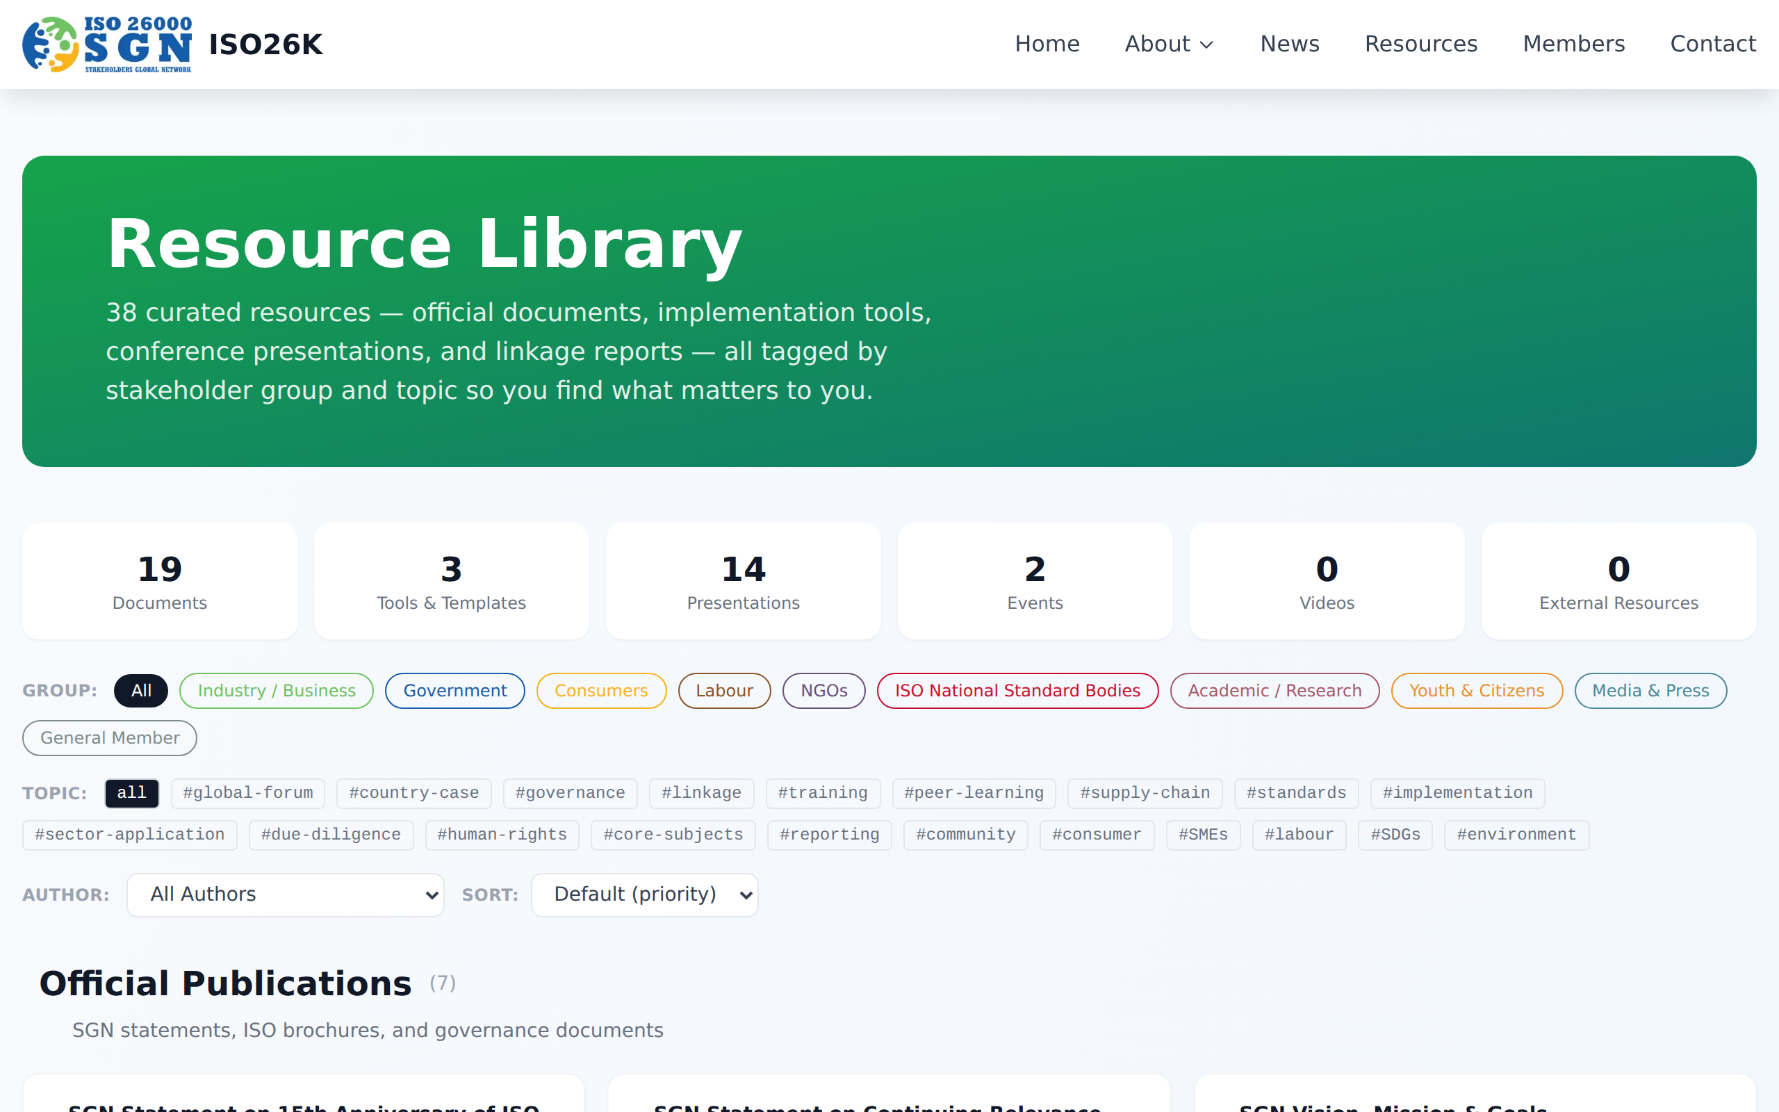
Task: Select the Home navigation item
Action: tap(1047, 44)
